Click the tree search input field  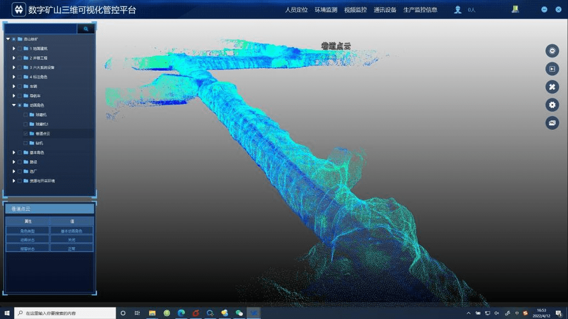pyautogui.click(x=41, y=29)
